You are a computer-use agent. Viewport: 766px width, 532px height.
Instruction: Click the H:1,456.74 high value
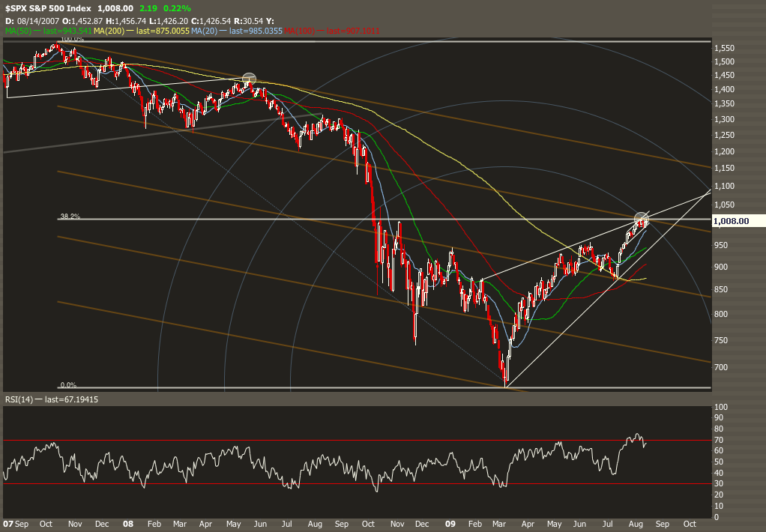click(126, 22)
